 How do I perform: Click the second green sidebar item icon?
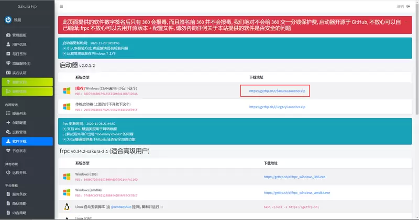[x=8, y=91]
